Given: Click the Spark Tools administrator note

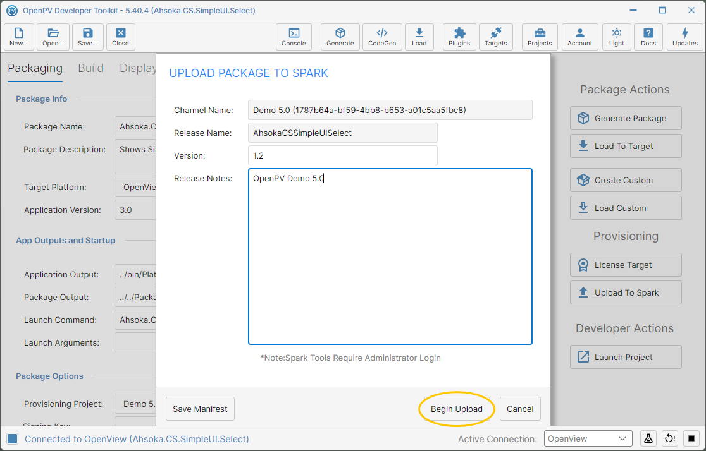Looking at the screenshot, I should (350, 358).
